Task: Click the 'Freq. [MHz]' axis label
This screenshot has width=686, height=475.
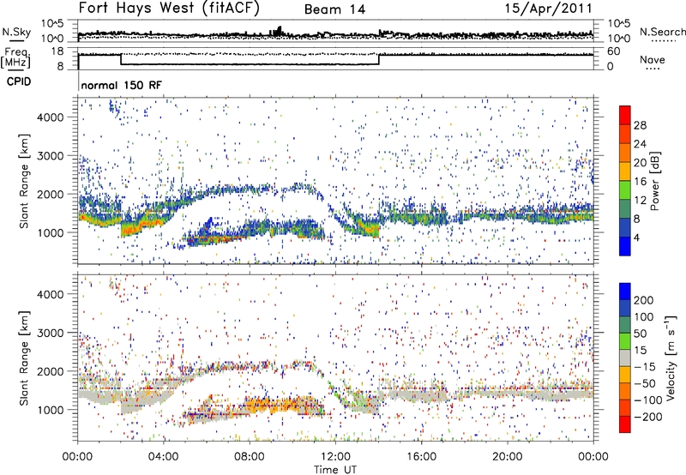Action: point(15,58)
